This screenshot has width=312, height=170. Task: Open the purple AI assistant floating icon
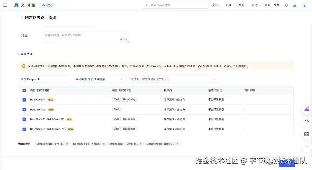click(x=307, y=109)
